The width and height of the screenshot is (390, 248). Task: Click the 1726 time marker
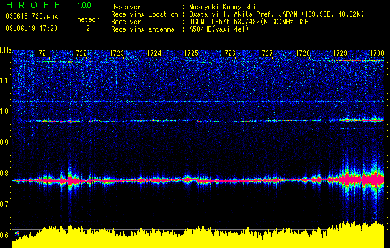pos(228,53)
